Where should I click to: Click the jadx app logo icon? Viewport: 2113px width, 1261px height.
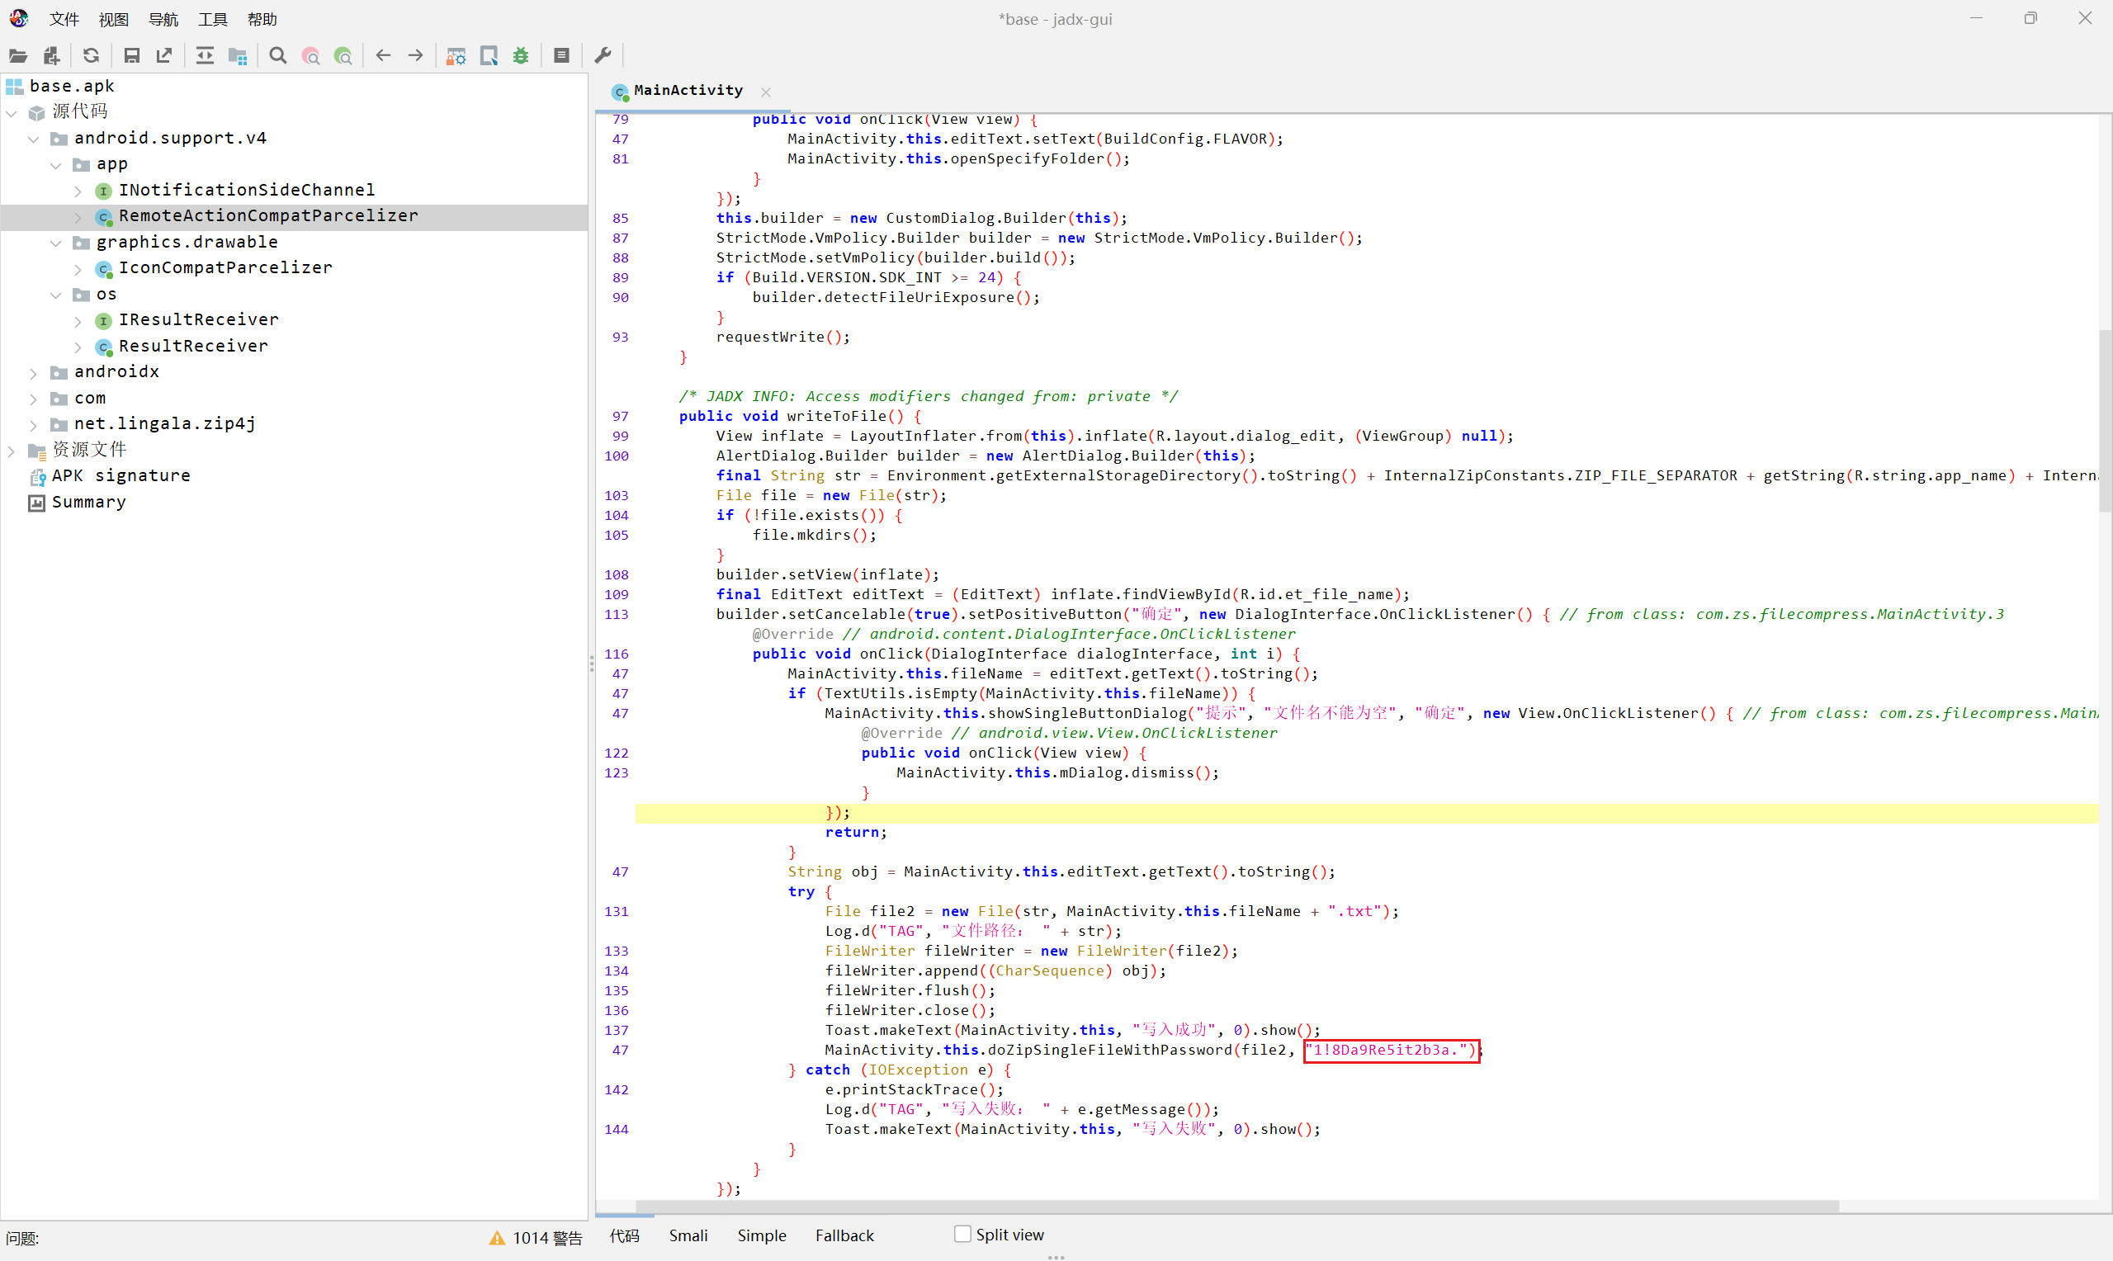19,18
